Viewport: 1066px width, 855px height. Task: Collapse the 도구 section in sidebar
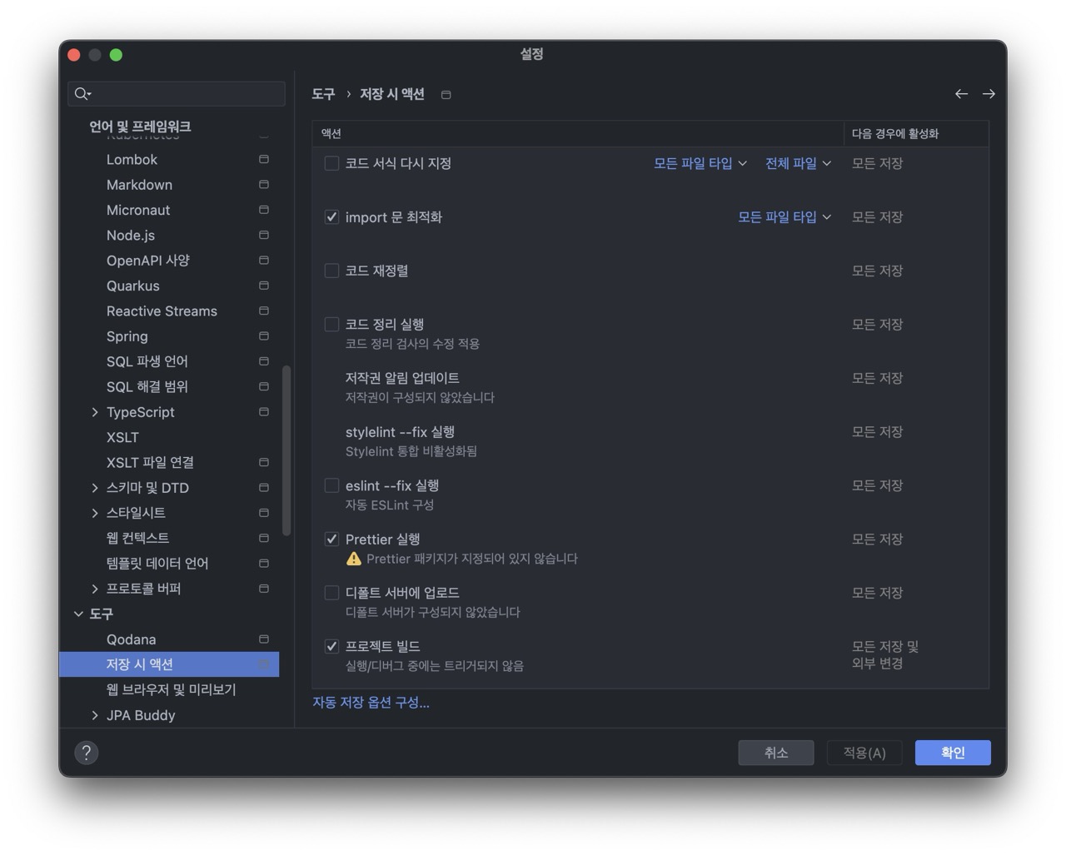pyautogui.click(x=78, y=614)
